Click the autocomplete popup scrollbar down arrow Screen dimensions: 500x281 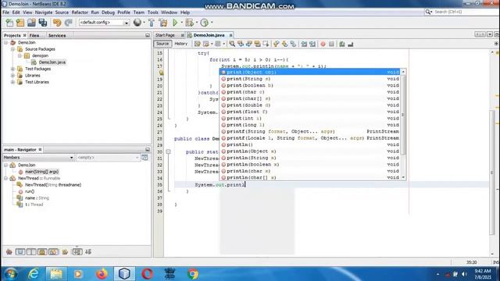click(x=403, y=177)
